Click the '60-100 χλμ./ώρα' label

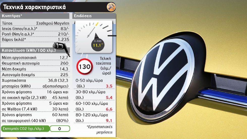92,103
